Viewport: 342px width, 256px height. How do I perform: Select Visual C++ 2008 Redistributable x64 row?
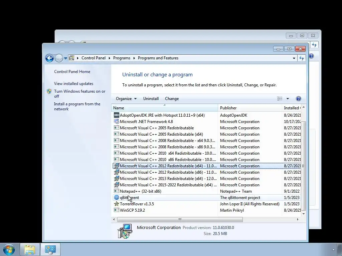pyautogui.click(x=207, y=140)
